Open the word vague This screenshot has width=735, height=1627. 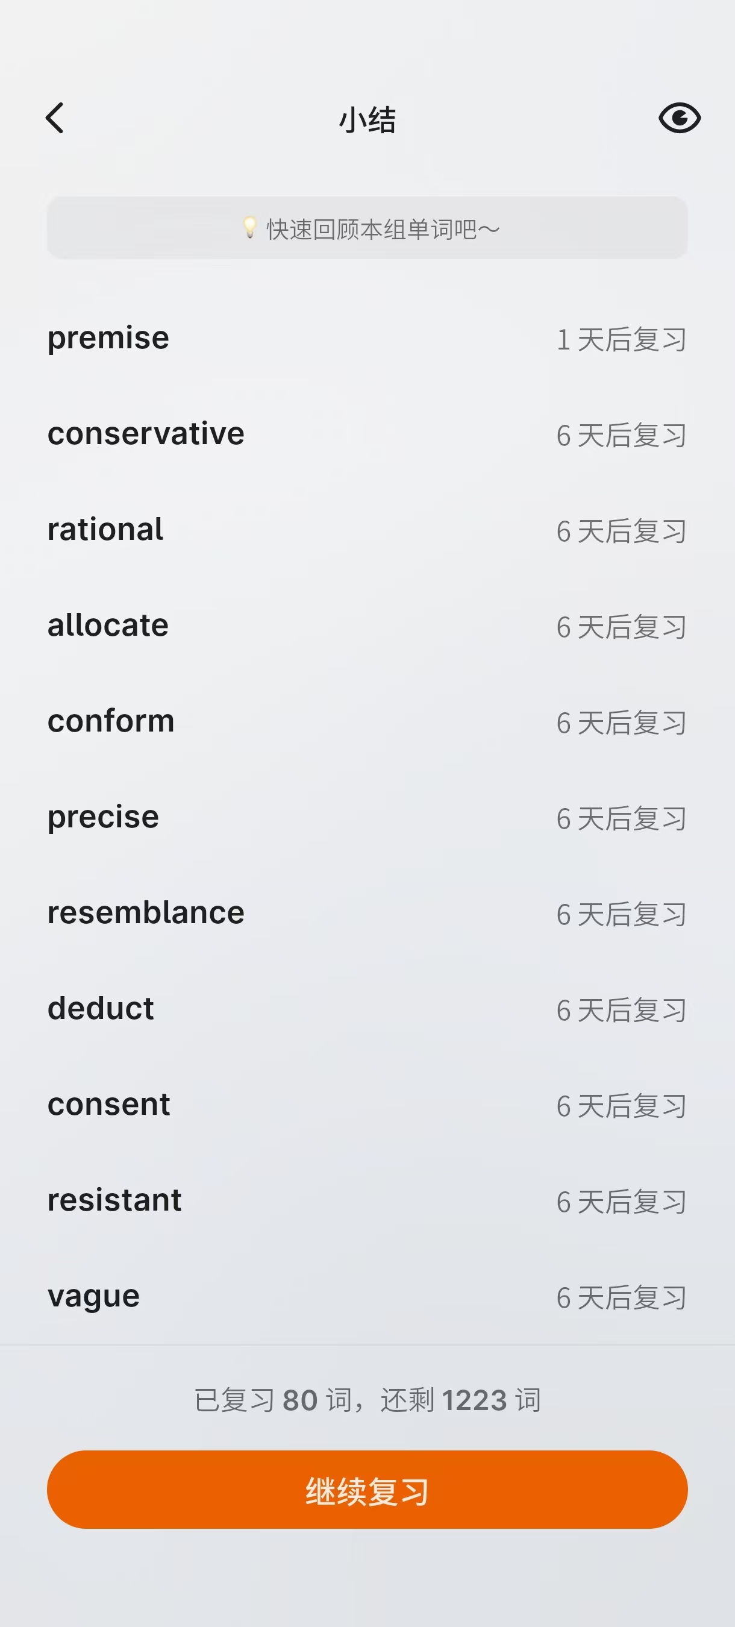point(93,1297)
